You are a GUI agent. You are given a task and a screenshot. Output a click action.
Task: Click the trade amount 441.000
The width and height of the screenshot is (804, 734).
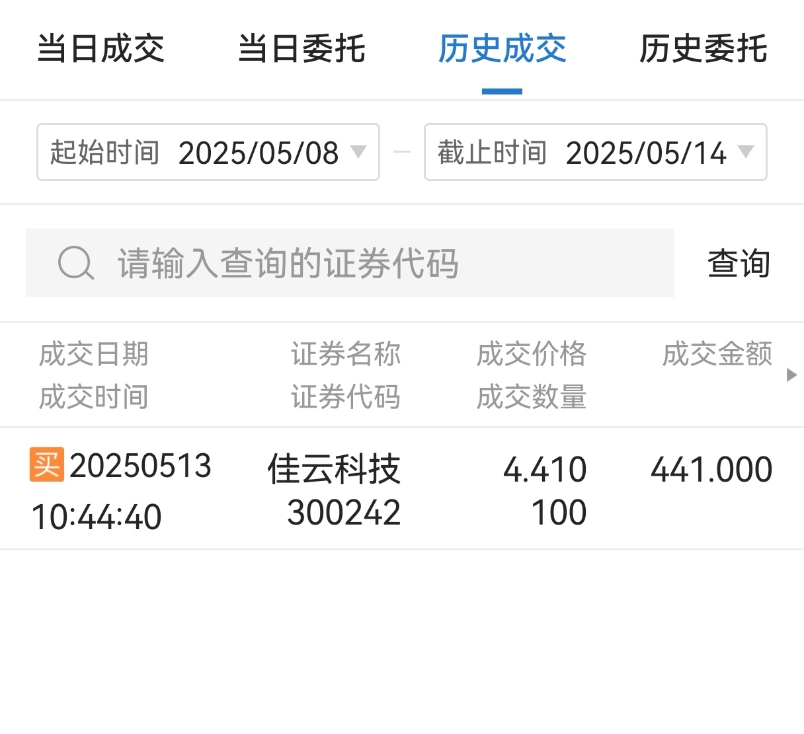pos(711,470)
